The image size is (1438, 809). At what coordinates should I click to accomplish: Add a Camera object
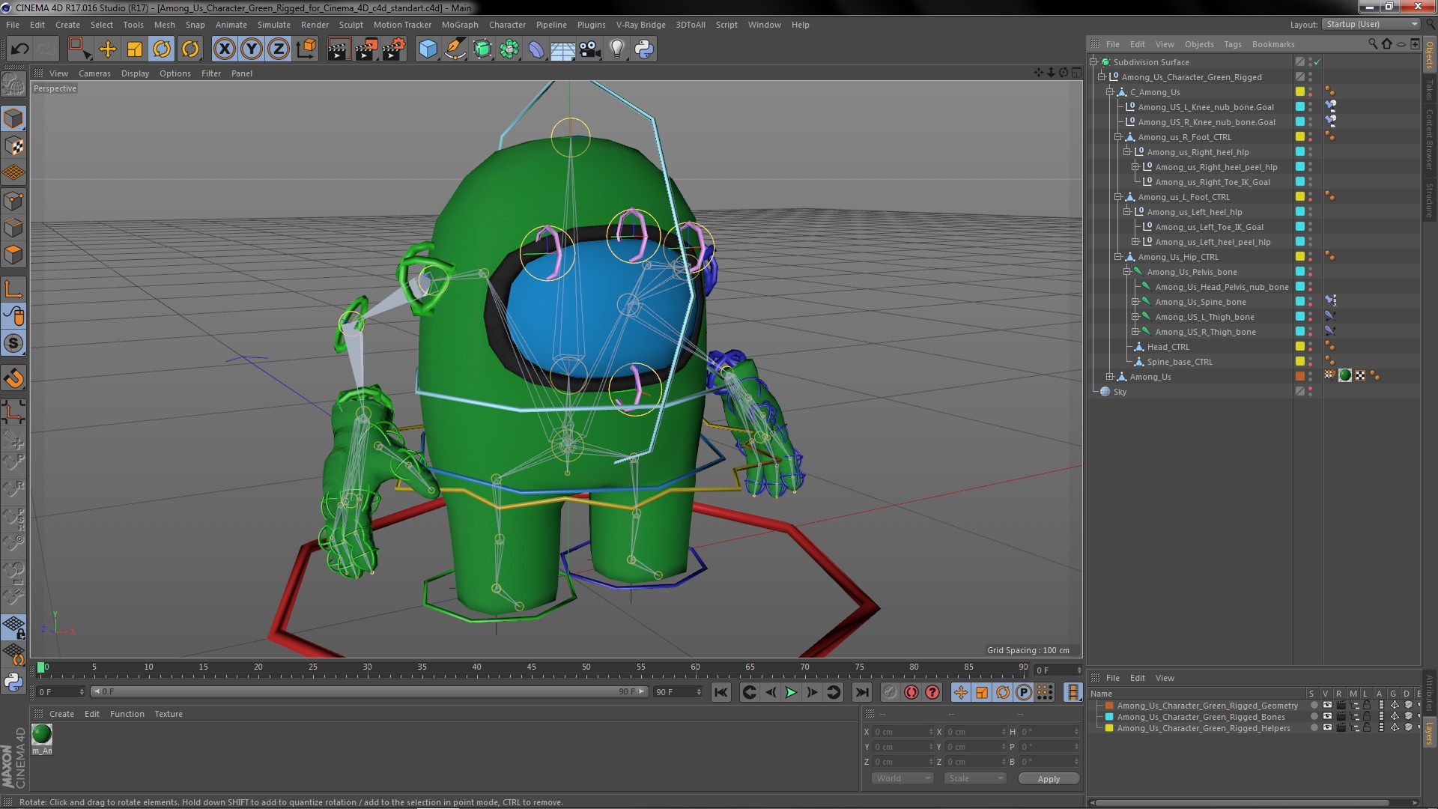tap(590, 49)
